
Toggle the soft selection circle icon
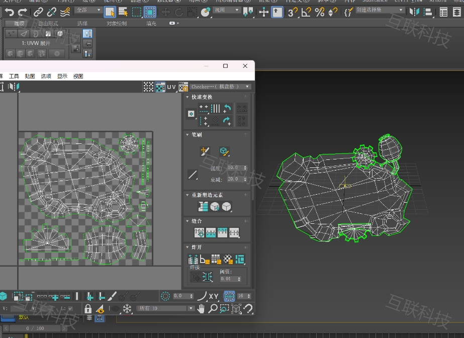point(165,296)
